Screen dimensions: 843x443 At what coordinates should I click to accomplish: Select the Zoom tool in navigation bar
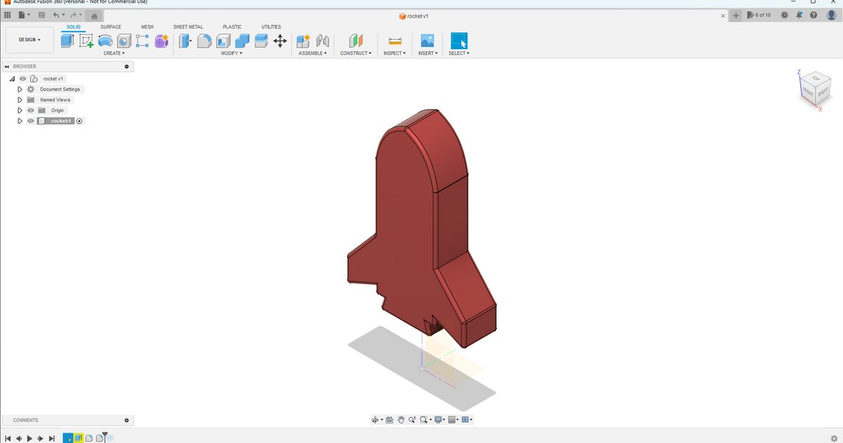click(412, 419)
